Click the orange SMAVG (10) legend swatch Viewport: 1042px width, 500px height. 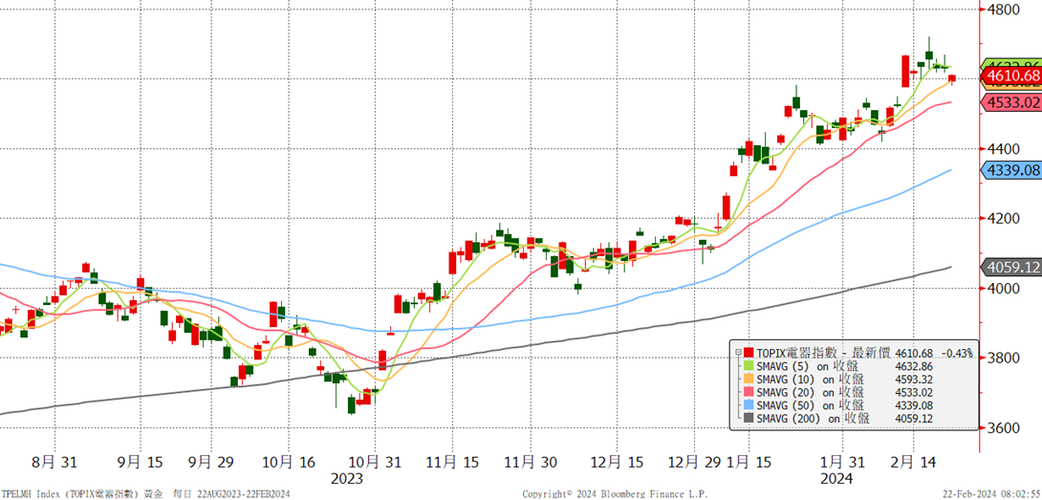749,379
